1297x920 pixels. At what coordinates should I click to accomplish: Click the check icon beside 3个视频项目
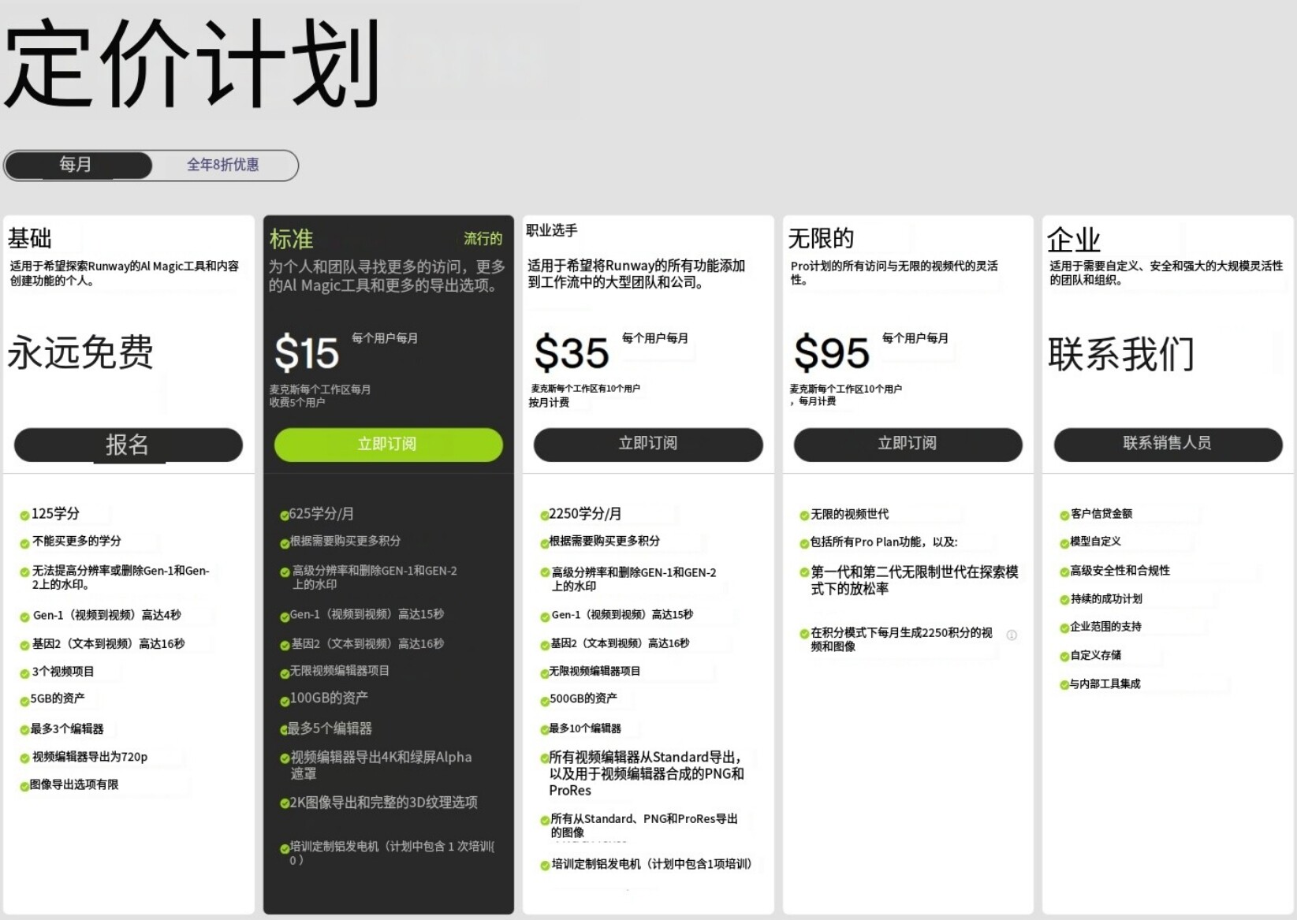[x=24, y=673]
